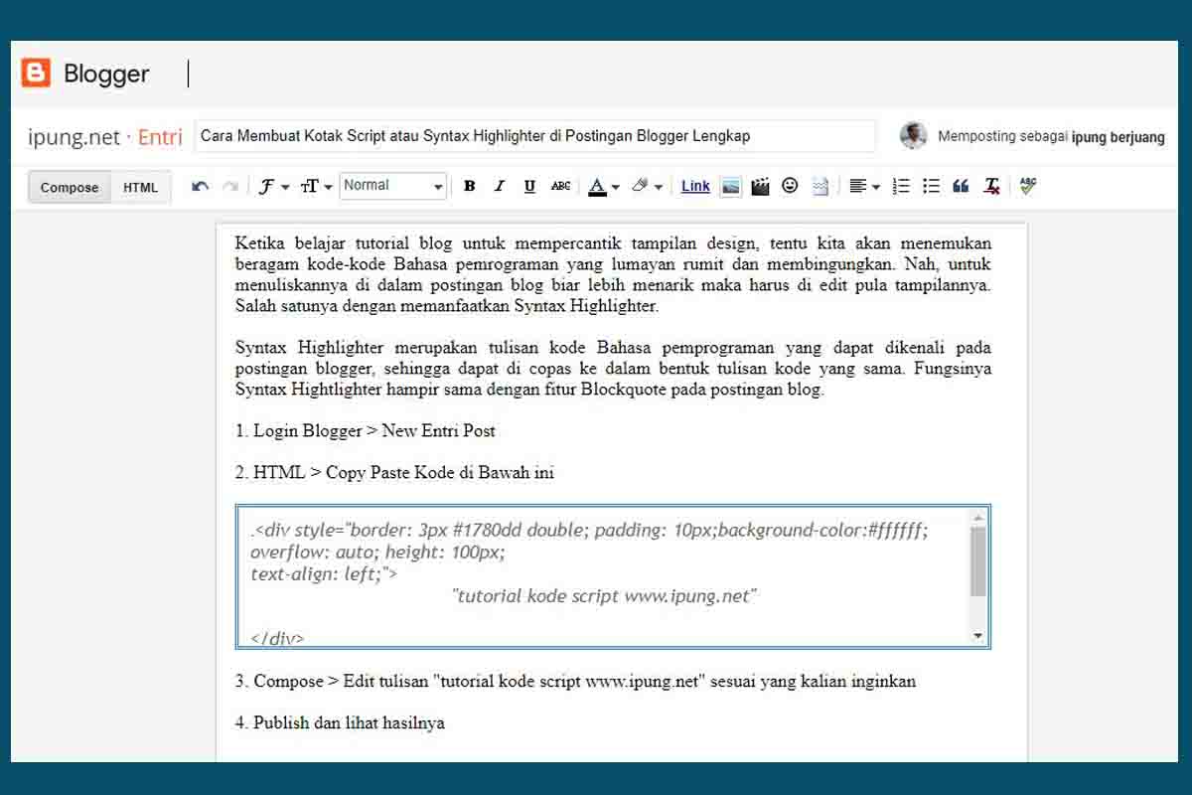Screen dimensions: 1192x795
Task: Open the ipung.net blog link
Action: [74, 137]
